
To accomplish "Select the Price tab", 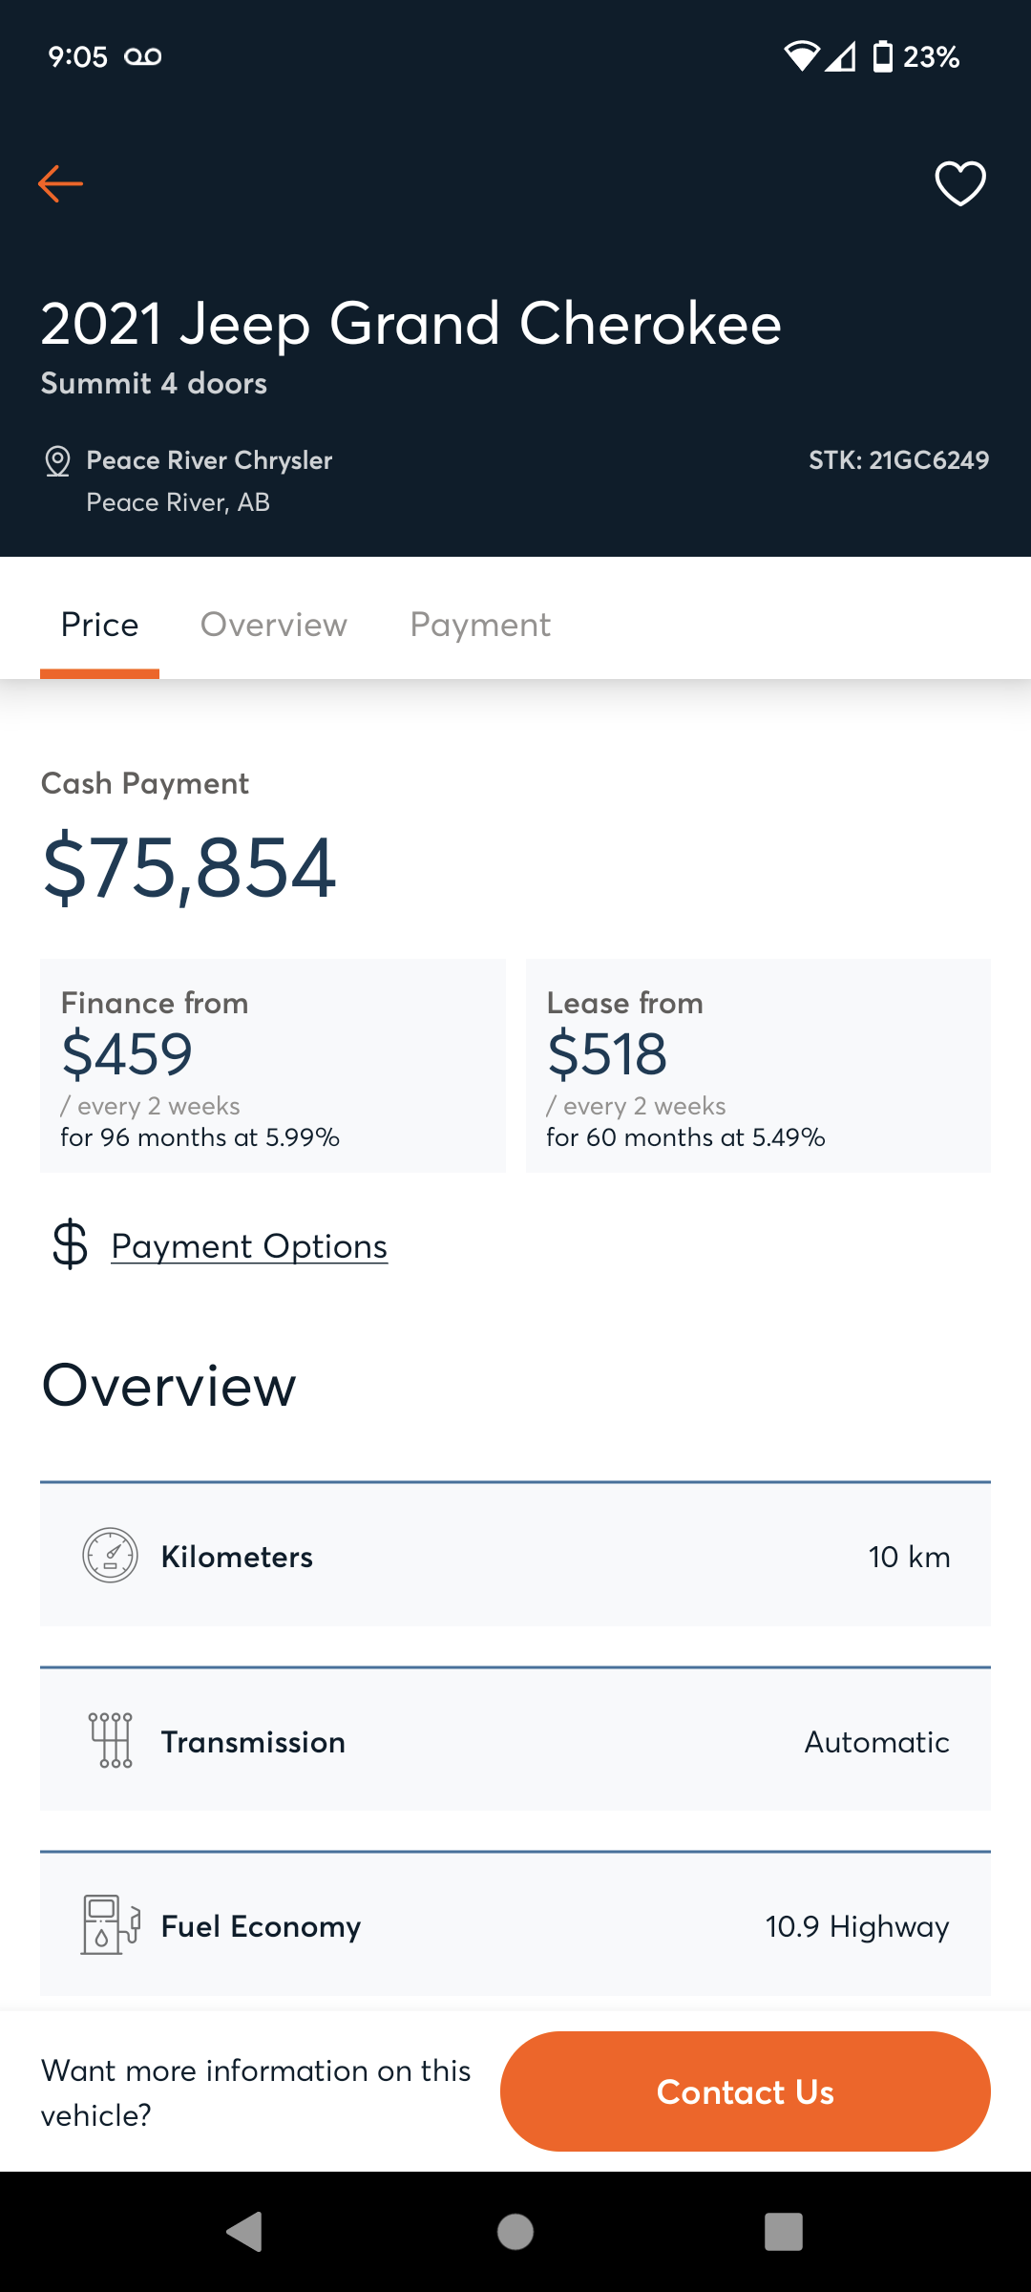I will [99, 625].
